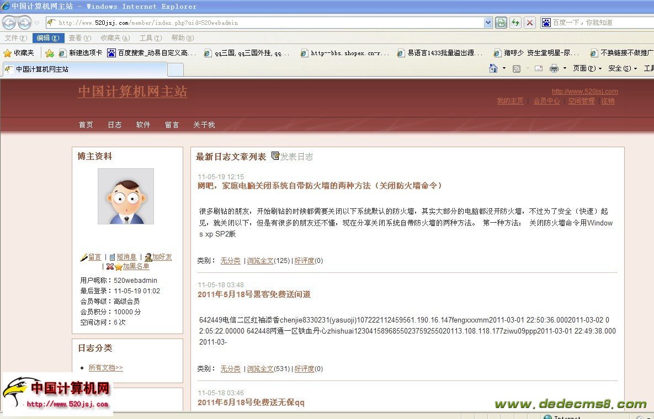The image size is (654, 419).
Task: Click the blogger avatar picture
Action: click(126, 196)
